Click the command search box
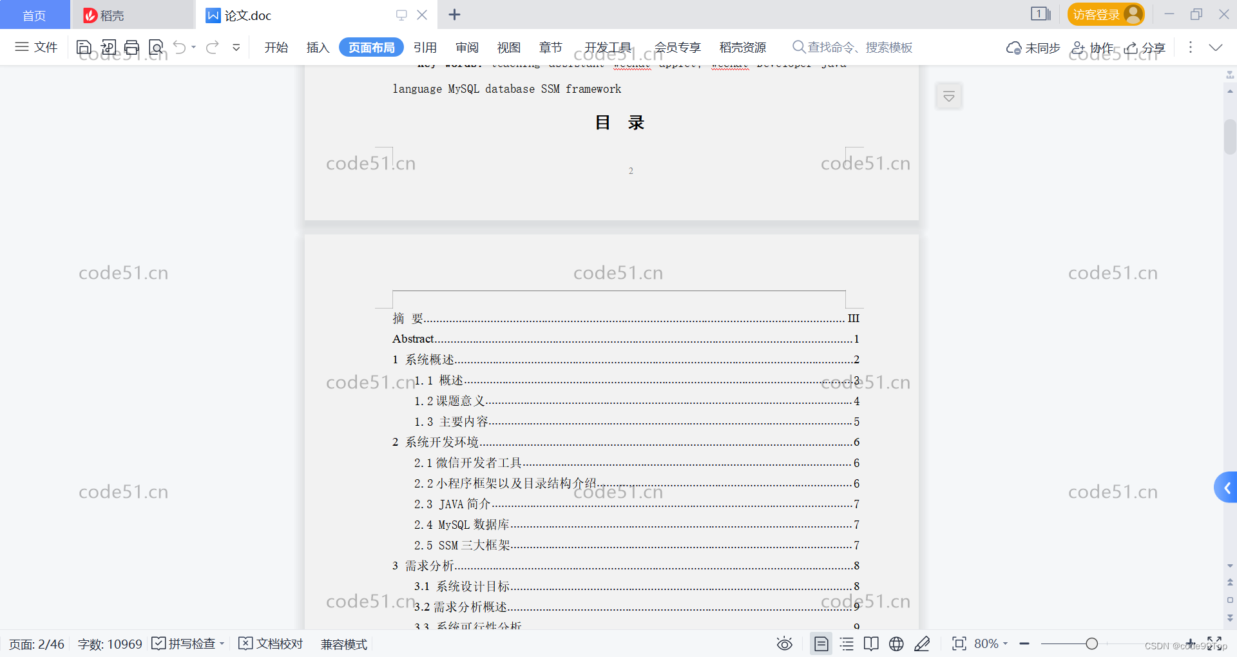 click(x=852, y=47)
